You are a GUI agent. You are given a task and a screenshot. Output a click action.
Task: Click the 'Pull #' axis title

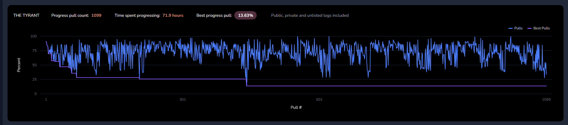(x=296, y=107)
